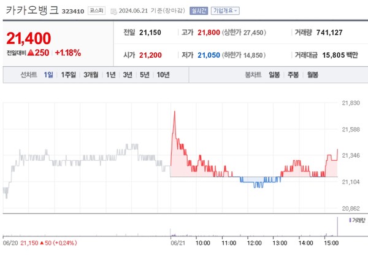
Task: Click the 고가 value 21,800
Action: [x=209, y=33]
